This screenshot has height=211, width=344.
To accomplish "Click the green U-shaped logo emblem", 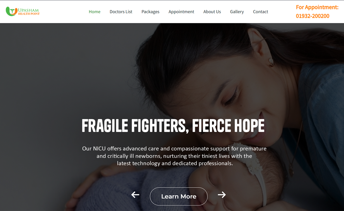I will click(11, 11).
